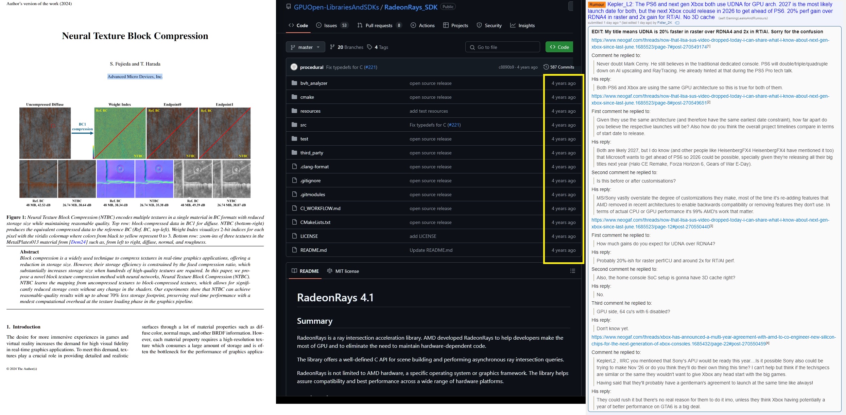Click the .gitignore file icon
Viewport: 846px width, 415px height.
(x=294, y=181)
